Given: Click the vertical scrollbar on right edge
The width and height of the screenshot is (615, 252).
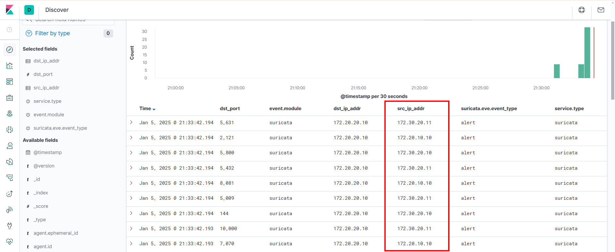Looking at the screenshot, I should pos(612,61).
